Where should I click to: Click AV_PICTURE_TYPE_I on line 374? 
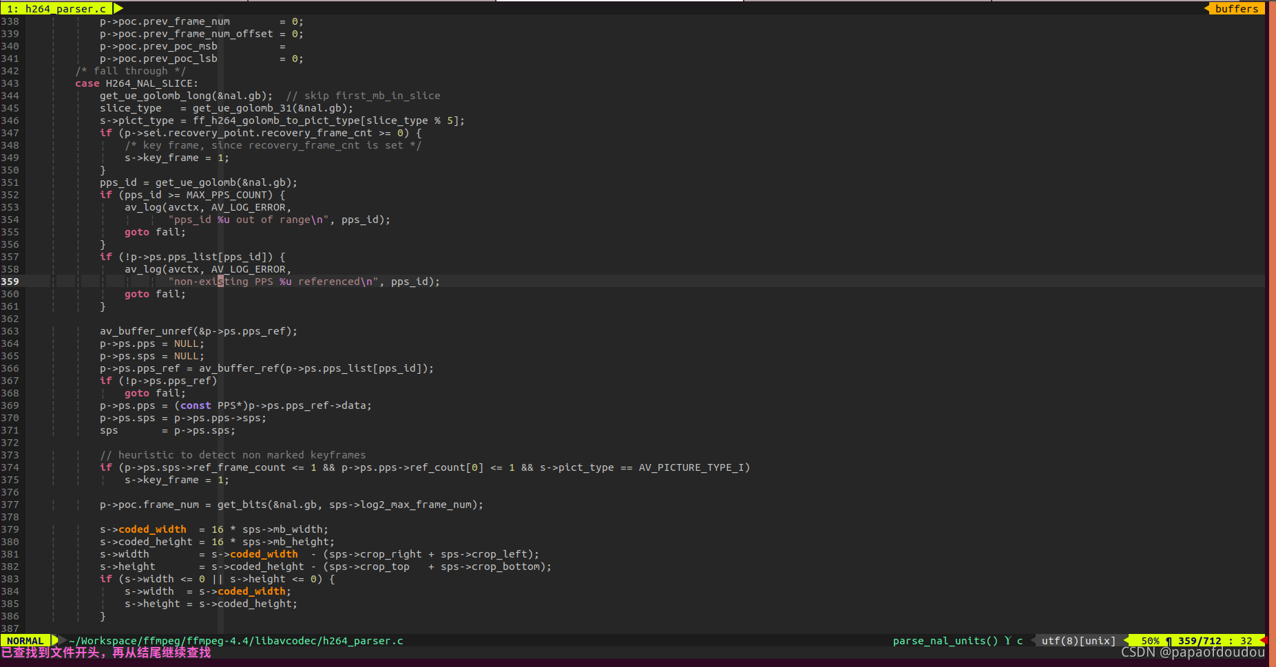pyautogui.click(x=691, y=467)
